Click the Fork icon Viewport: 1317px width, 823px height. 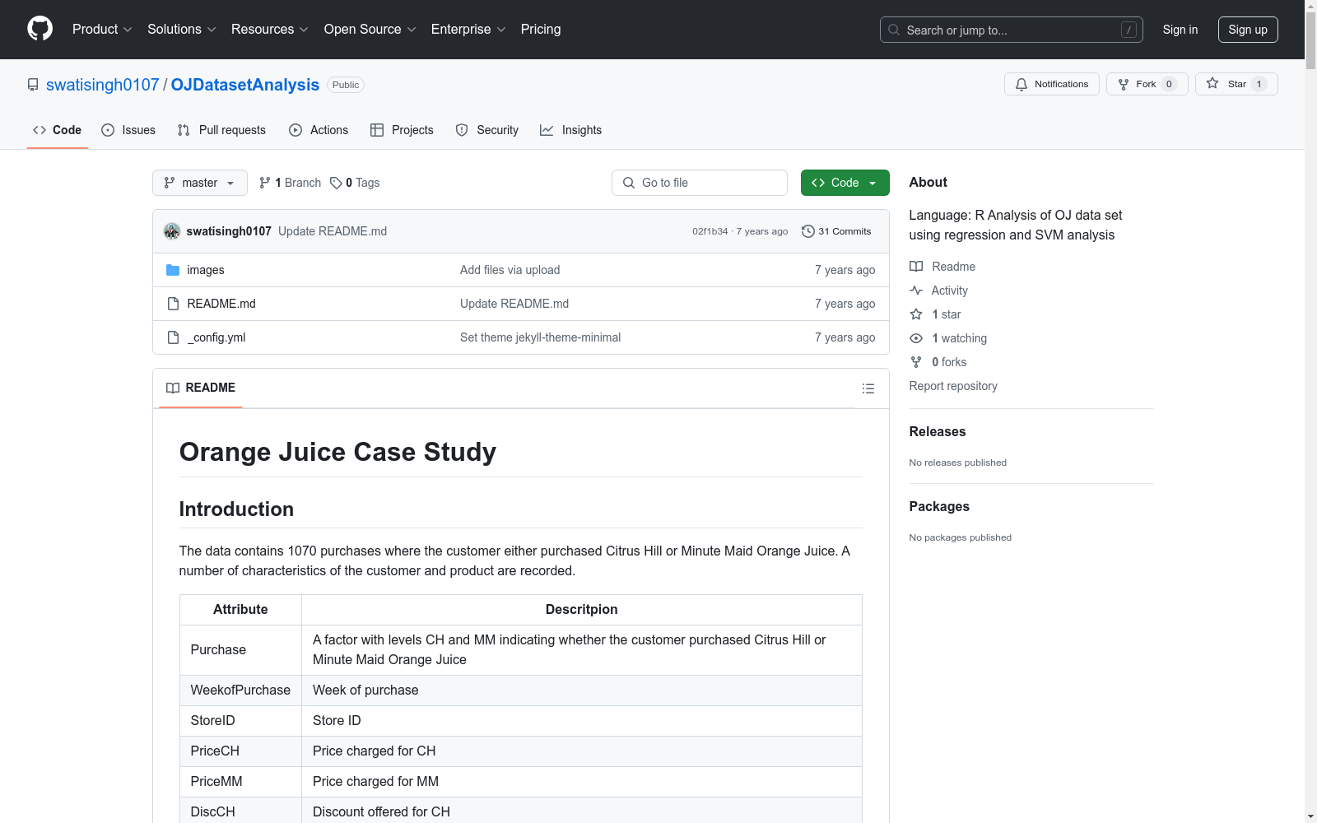pos(1124,84)
